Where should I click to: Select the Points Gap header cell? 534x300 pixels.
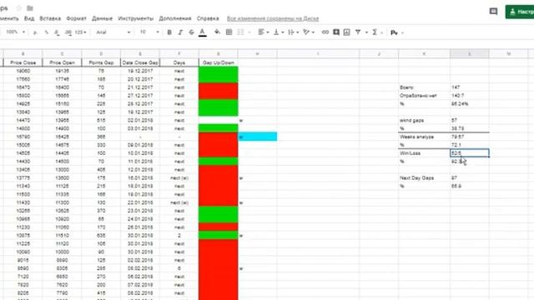(101, 62)
